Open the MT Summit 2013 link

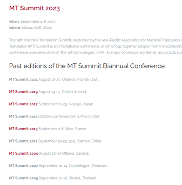click(x=23, y=129)
